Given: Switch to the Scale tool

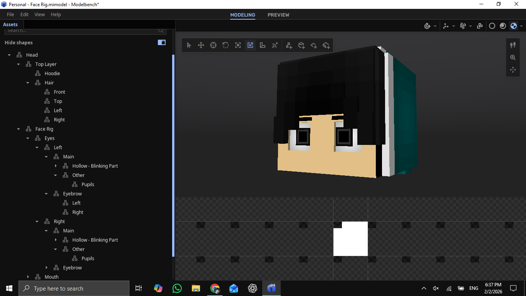Looking at the screenshot, I should coord(238,45).
